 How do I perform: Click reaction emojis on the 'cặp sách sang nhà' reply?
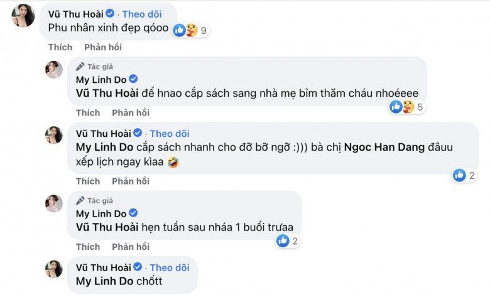click(x=402, y=107)
